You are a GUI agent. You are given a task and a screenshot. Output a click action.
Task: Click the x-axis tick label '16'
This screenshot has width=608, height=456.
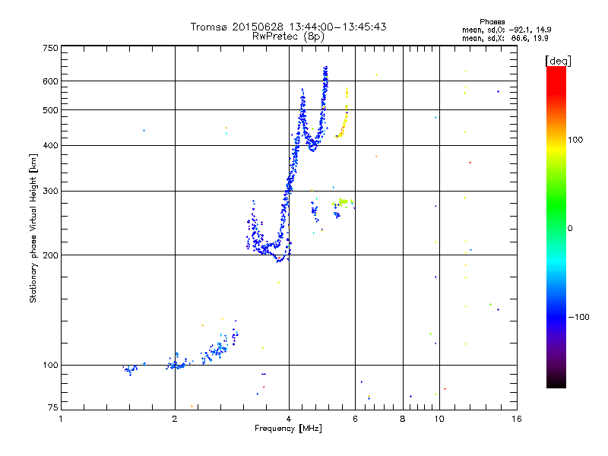point(517,419)
